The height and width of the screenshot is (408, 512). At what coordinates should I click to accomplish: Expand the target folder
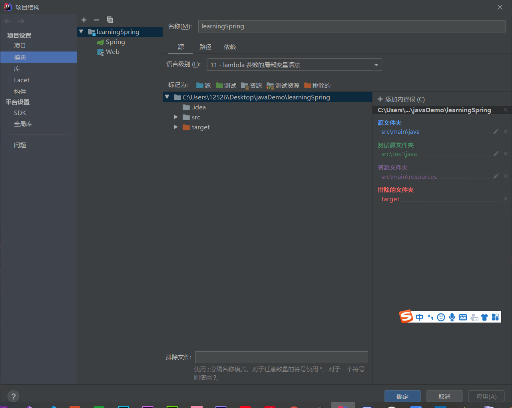pyautogui.click(x=175, y=127)
